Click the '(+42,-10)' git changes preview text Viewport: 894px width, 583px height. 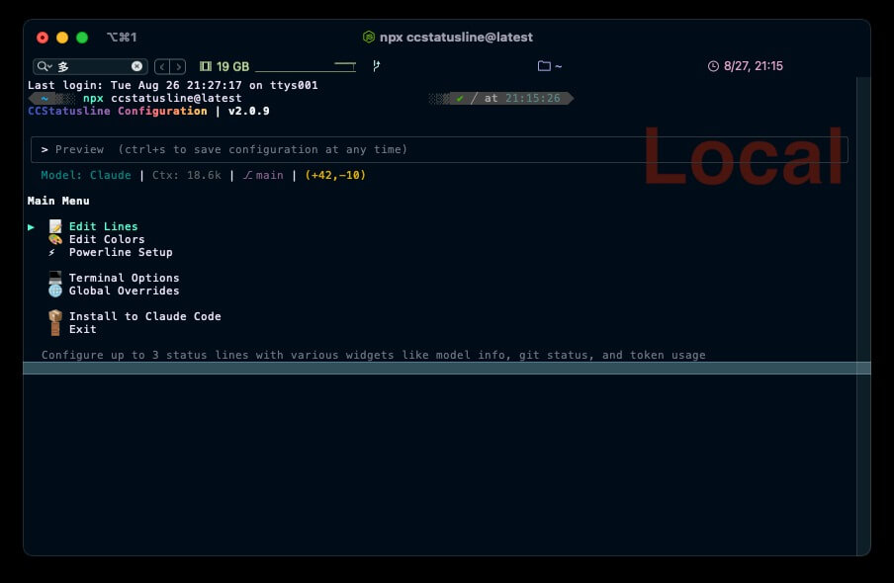[335, 175]
